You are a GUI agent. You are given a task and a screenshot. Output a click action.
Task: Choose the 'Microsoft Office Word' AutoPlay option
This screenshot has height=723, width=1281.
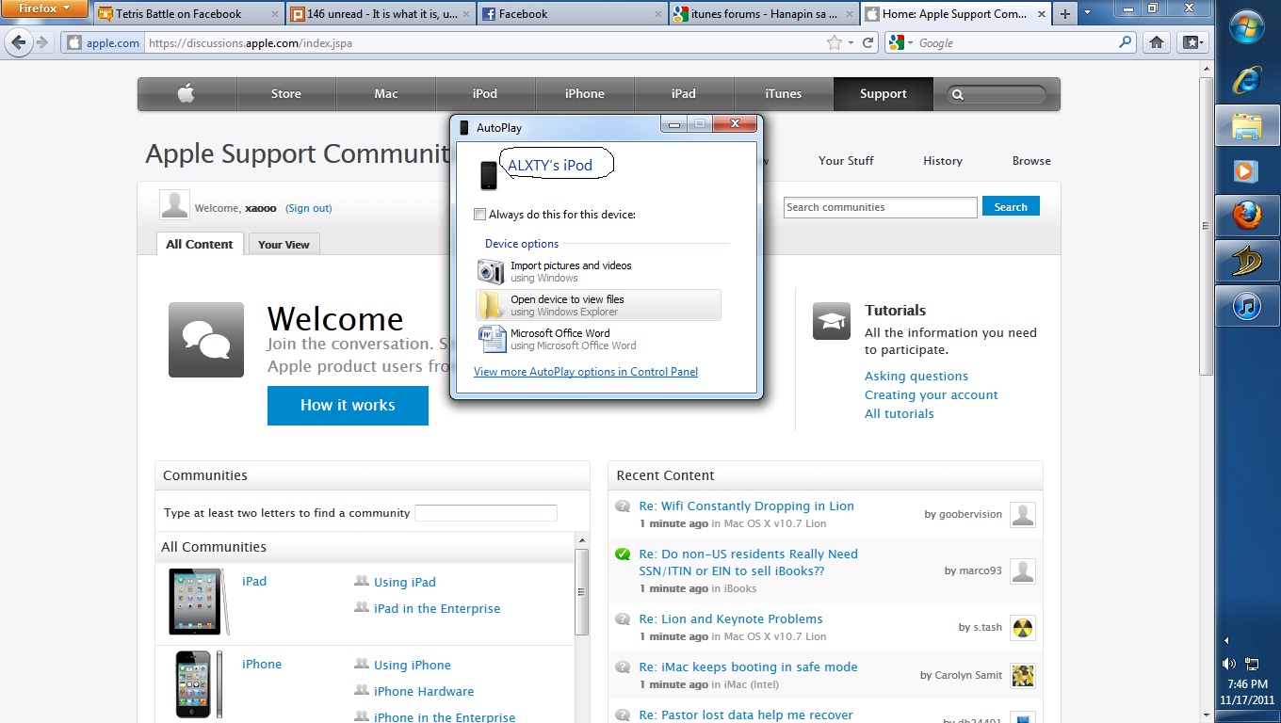tap(598, 339)
